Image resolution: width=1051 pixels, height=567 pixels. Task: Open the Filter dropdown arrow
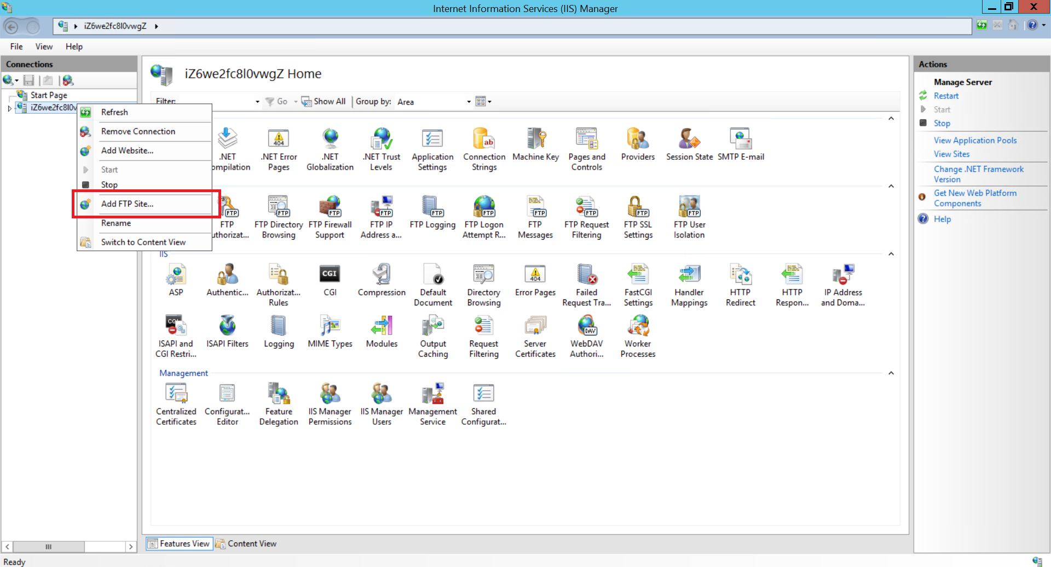pyautogui.click(x=257, y=102)
